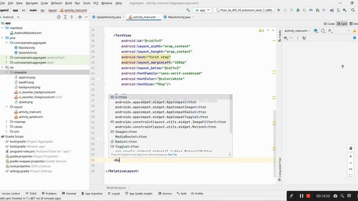358x201 pixels.
Task: Click the orientation for preview icon
Action: pos(323,31)
